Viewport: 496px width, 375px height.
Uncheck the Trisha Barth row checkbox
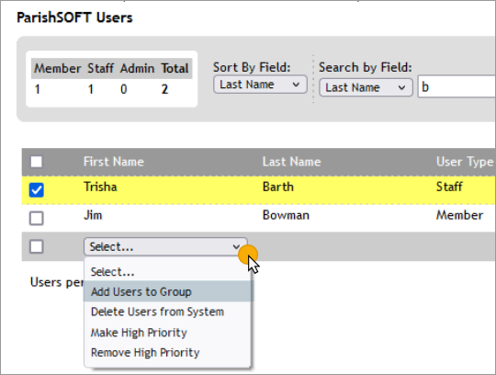(37, 190)
